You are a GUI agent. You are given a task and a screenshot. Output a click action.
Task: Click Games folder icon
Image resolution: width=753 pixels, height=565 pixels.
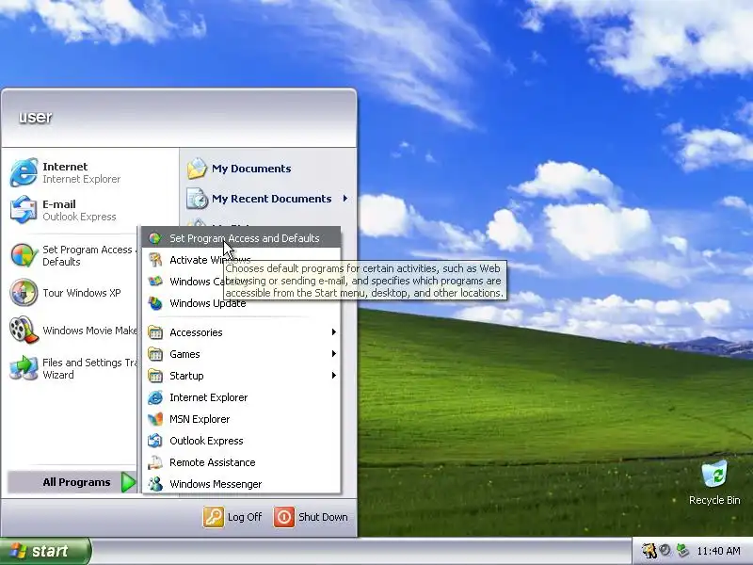[x=155, y=354]
